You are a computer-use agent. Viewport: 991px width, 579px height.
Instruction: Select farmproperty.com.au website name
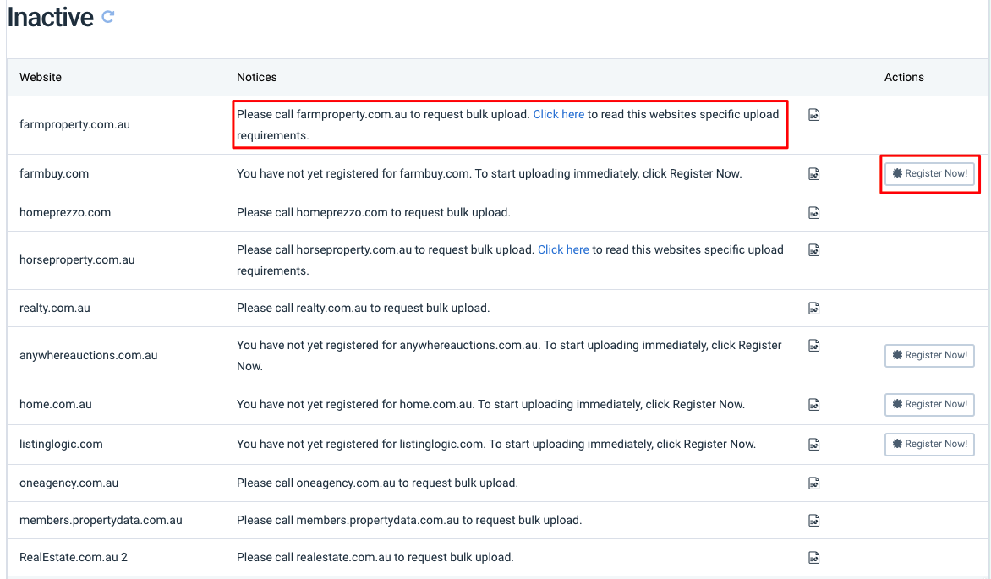click(x=74, y=124)
